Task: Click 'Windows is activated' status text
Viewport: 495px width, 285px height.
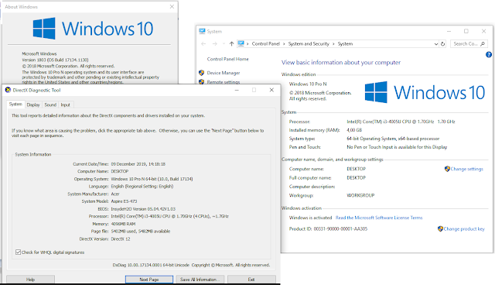Action: tap(310, 218)
